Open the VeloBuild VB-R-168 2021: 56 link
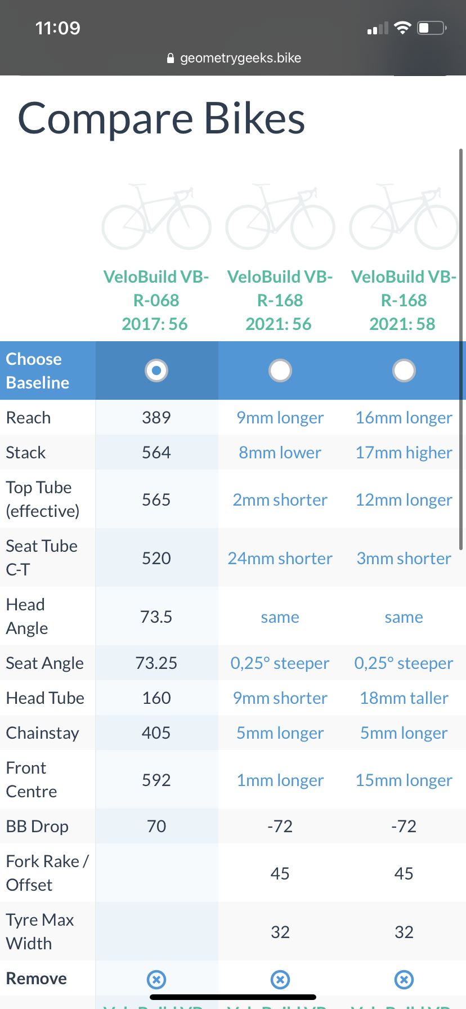Viewport: 466px width, 1009px height. pos(280,300)
